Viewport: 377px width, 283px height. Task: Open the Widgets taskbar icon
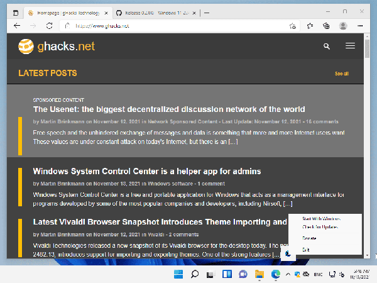(227, 274)
